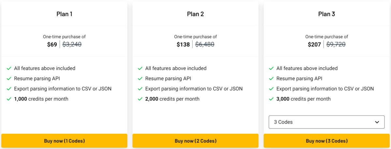Click checkmark beside Plan 3 Resume parsing API
391x149 pixels.
[271, 79]
